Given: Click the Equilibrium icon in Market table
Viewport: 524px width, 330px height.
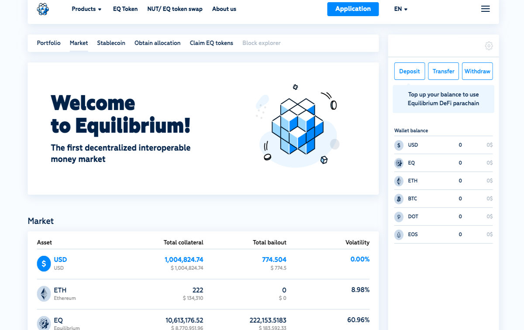Looking at the screenshot, I should [44, 323].
